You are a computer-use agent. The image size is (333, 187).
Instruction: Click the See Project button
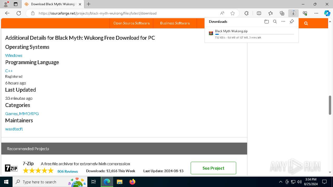[x=213, y=168]
